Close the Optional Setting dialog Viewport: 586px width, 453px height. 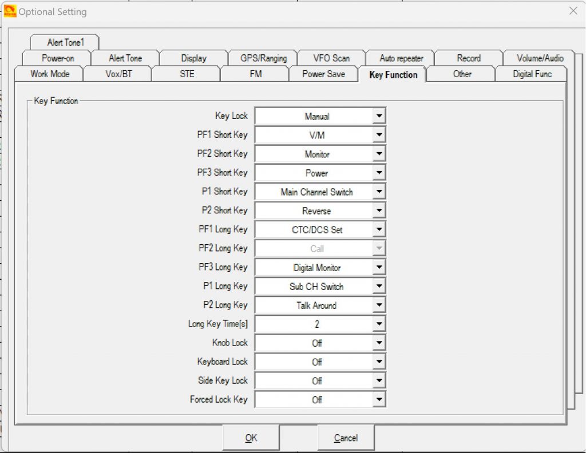573,11
